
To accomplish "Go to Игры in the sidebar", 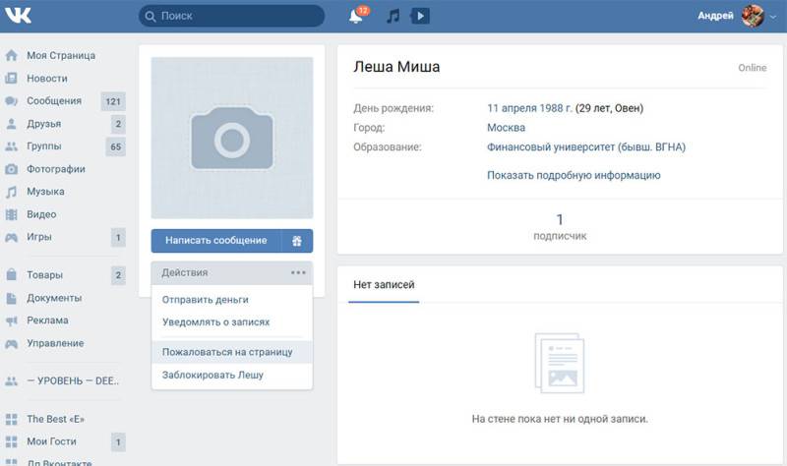I will point(39,237).
